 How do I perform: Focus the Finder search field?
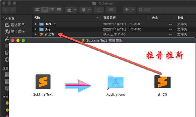(x=167, y=10)
